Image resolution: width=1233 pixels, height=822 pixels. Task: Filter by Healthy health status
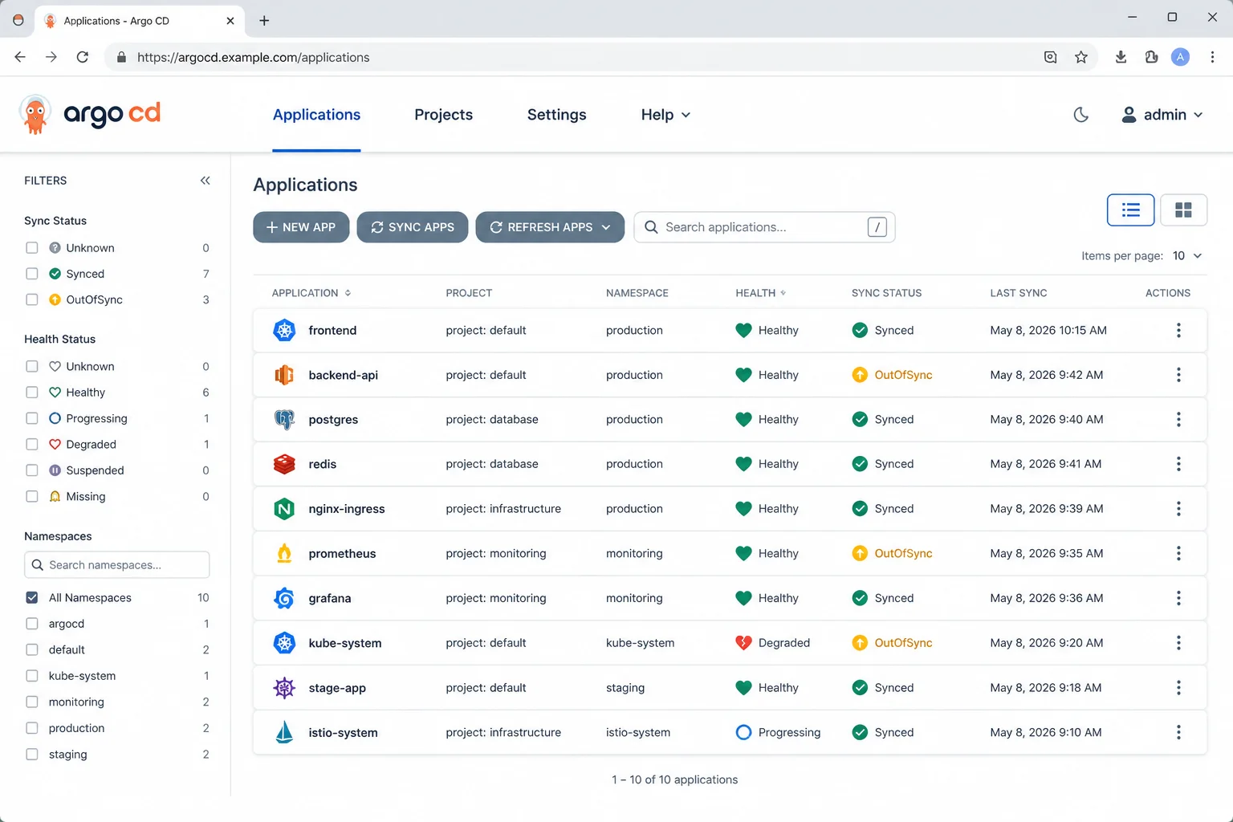[x=32, y=393]
